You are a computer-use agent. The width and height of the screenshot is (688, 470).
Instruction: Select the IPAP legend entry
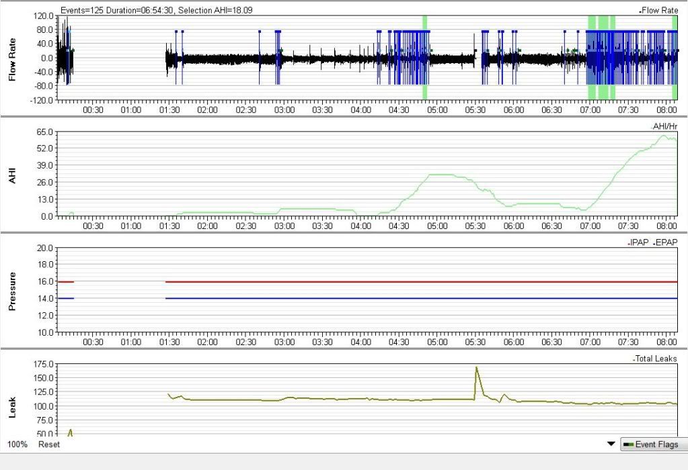coord(639,242)
